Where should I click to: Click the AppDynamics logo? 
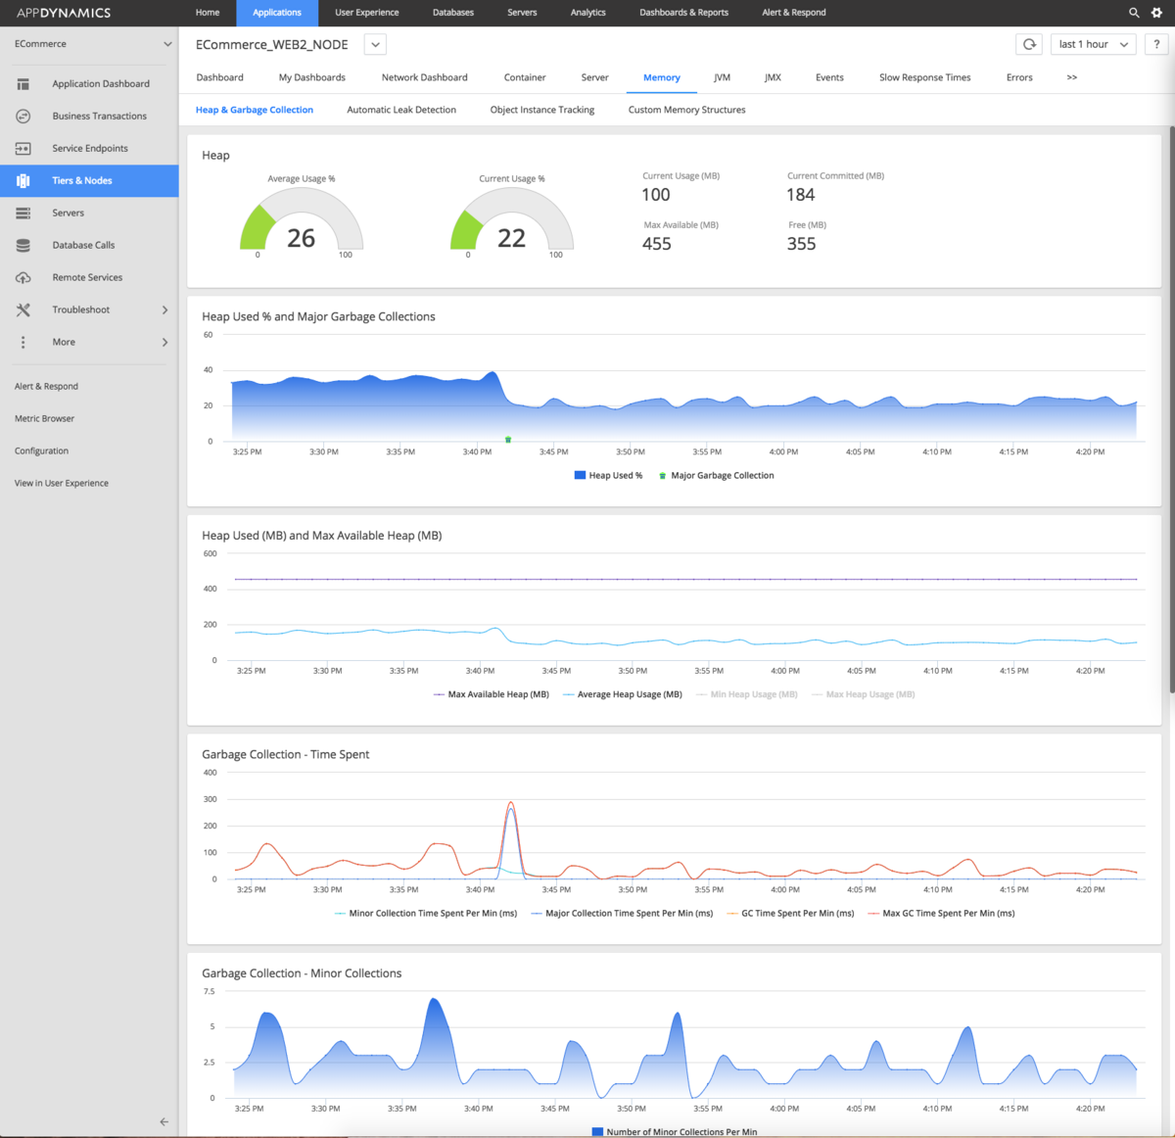[x=64, y=13]
